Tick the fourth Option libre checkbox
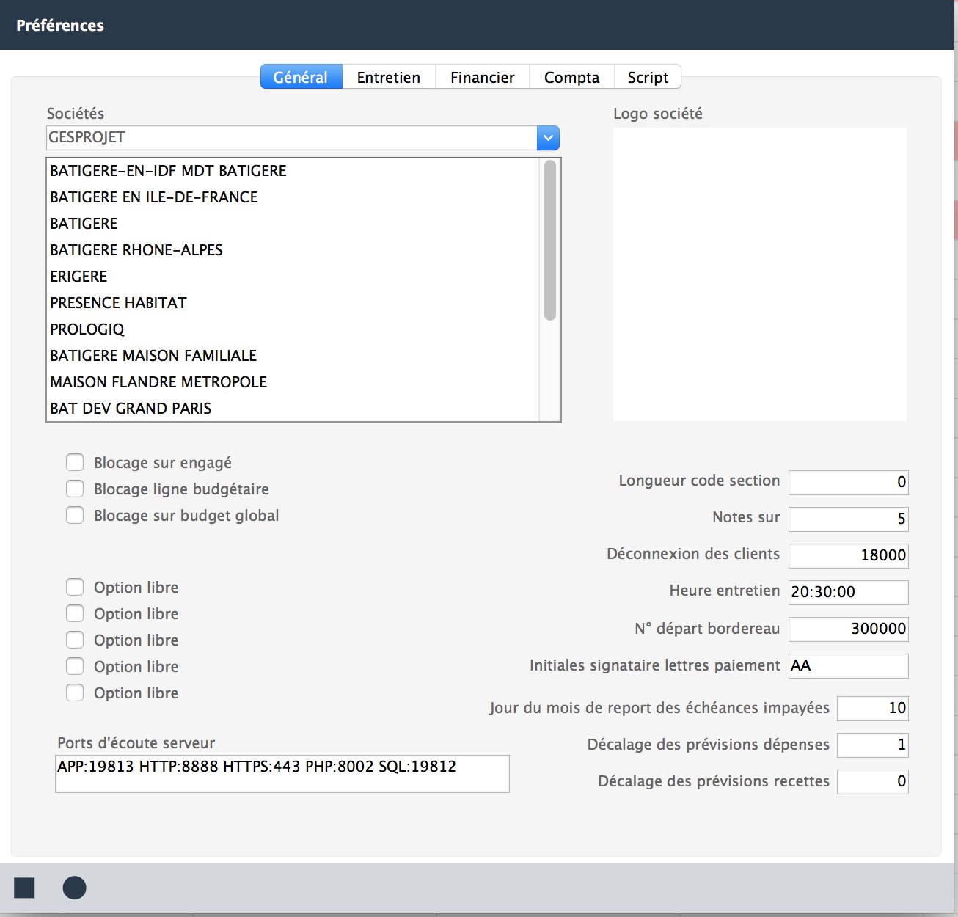 click(x=75, y=666)
